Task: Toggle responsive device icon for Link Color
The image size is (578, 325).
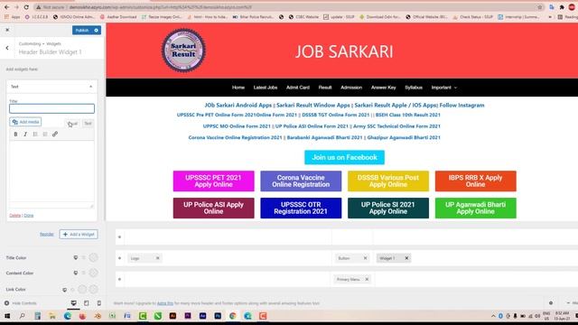Action: pos(65,290)
